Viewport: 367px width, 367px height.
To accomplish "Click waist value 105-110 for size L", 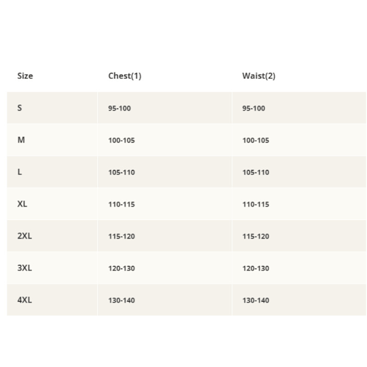I will pos(256,172).
